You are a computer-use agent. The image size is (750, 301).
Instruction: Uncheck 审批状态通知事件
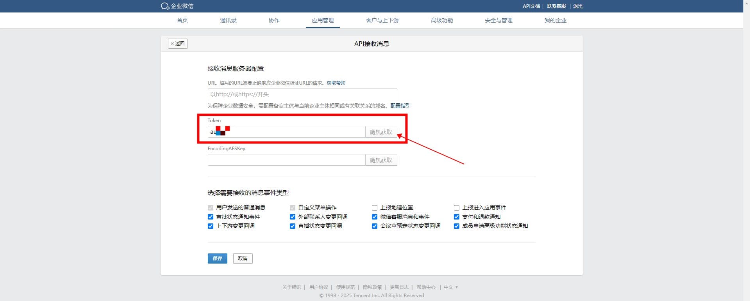(x=211, y=217)
